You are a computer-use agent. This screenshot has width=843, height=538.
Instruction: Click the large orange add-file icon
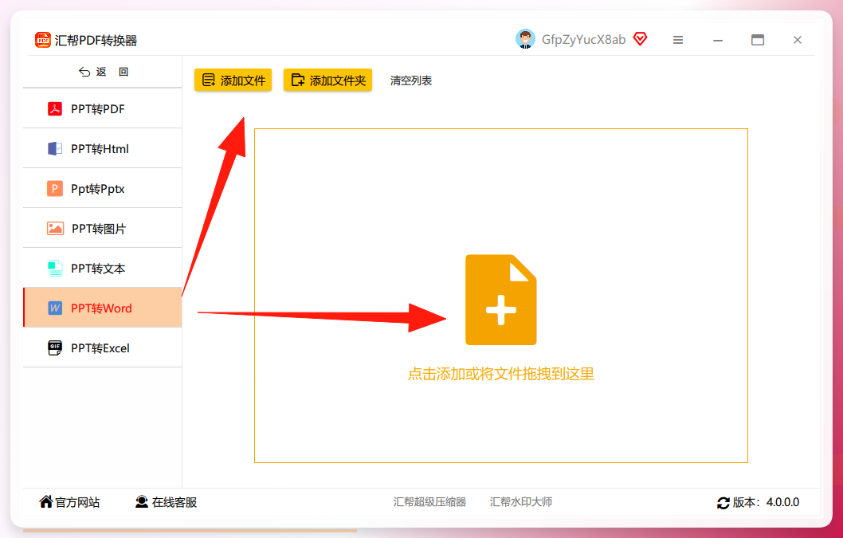click(500, 300)
